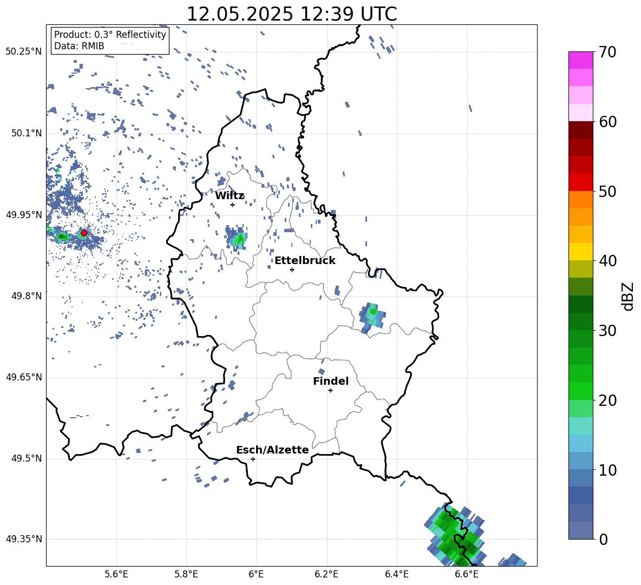
Task: Pick the yellow colorbar swatch above 40
Action: (581, 252)
